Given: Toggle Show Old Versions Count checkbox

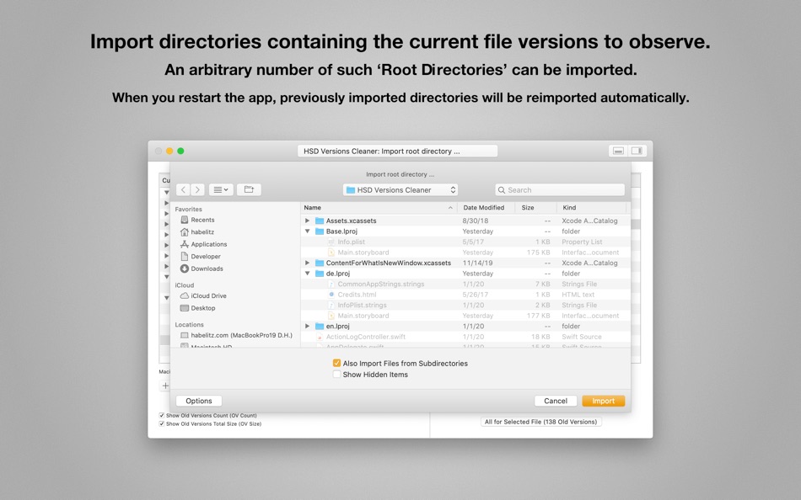Looking at the screenshot, I should click(x=161, y=415).
